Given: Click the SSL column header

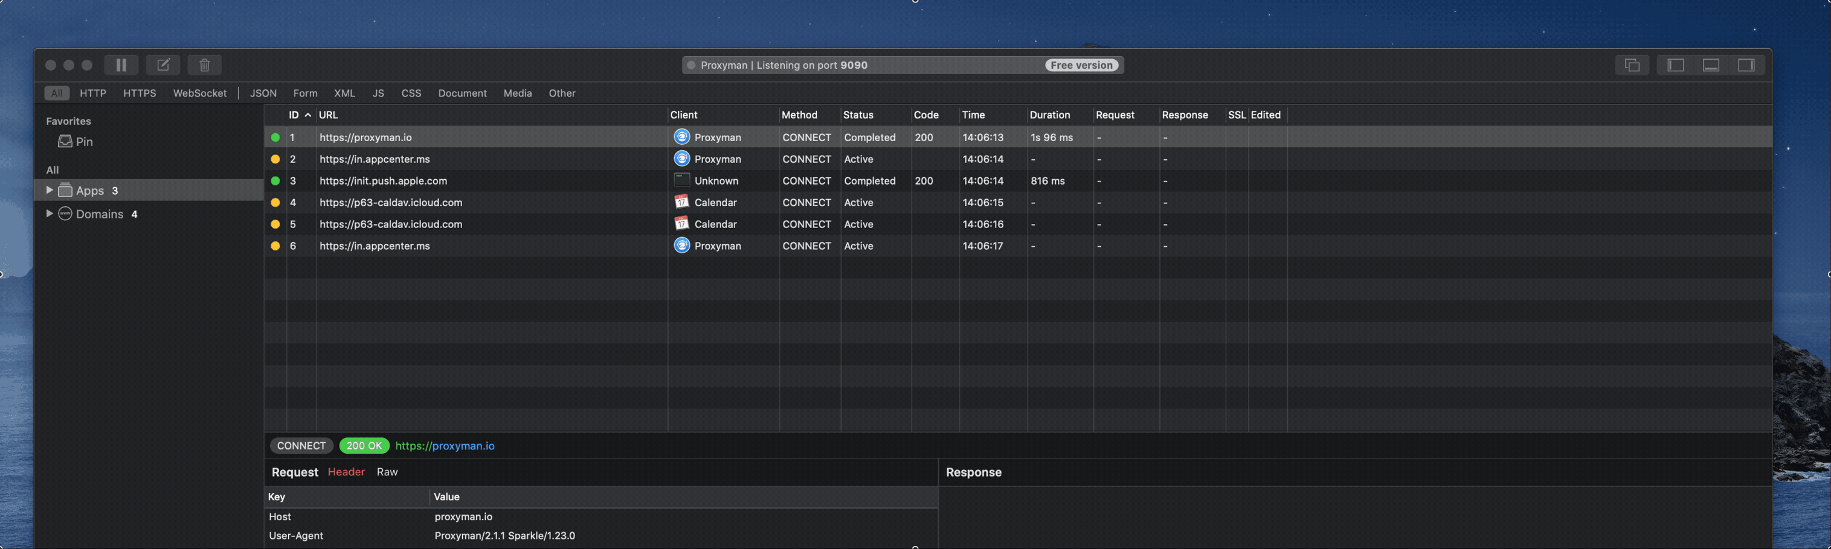Looking at the screenshot, I should pos(1237,115).
